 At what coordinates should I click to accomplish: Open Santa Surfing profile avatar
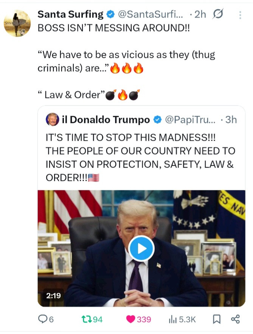coord(17,23)
